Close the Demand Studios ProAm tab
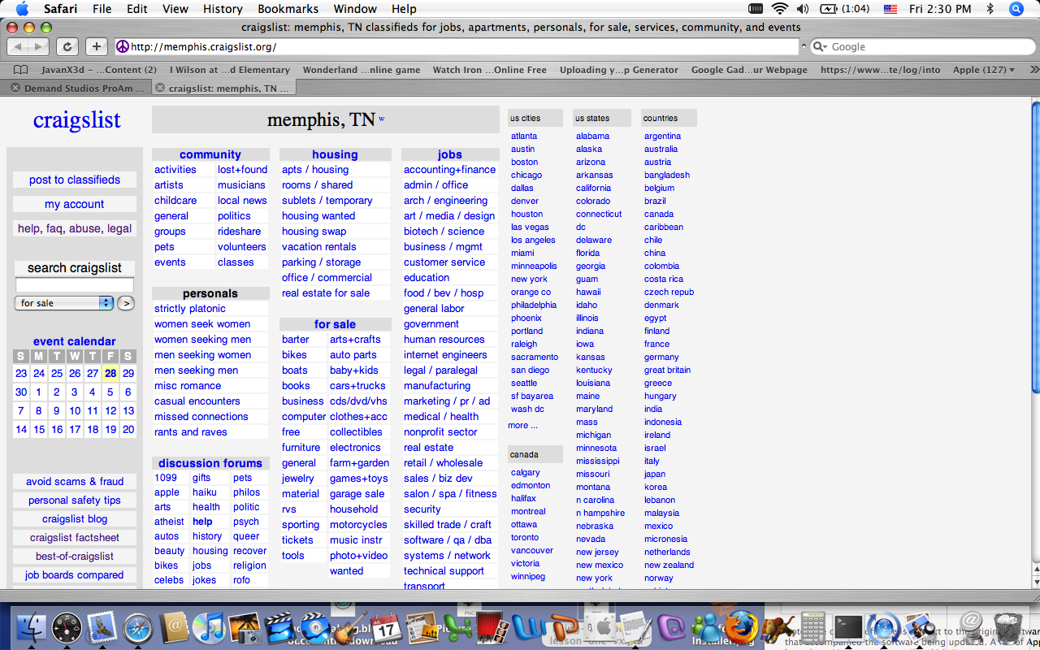The width and height of the screenshot is (1040, 650). point(15,88)
